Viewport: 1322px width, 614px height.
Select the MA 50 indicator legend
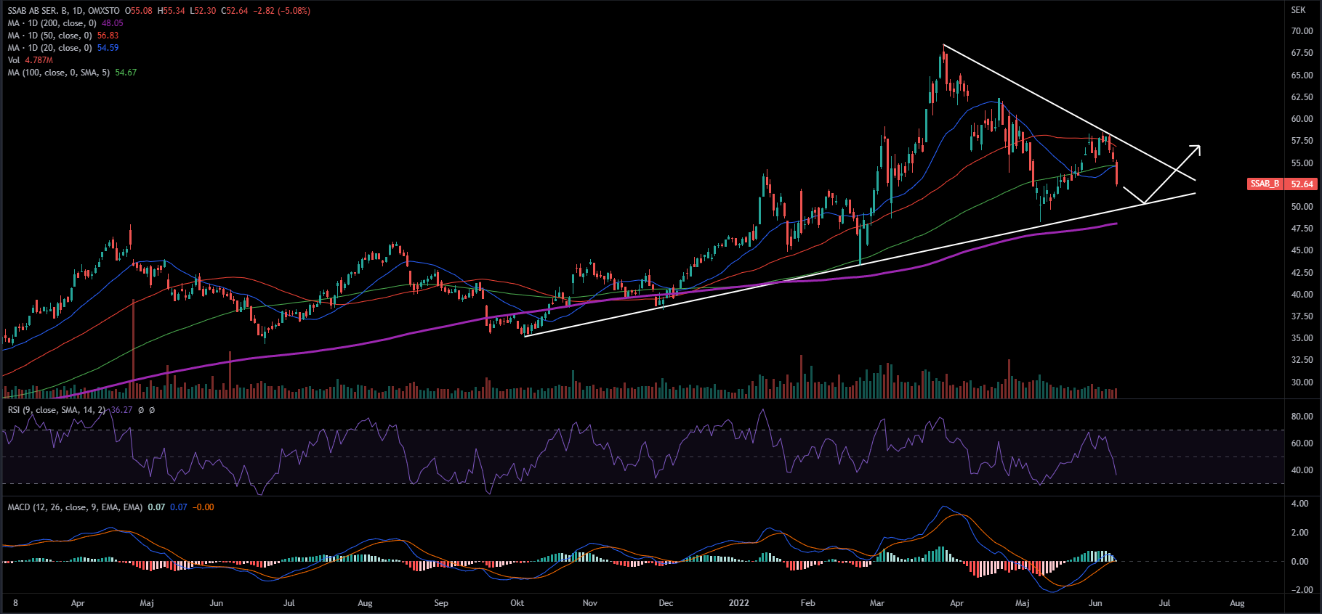49,36
